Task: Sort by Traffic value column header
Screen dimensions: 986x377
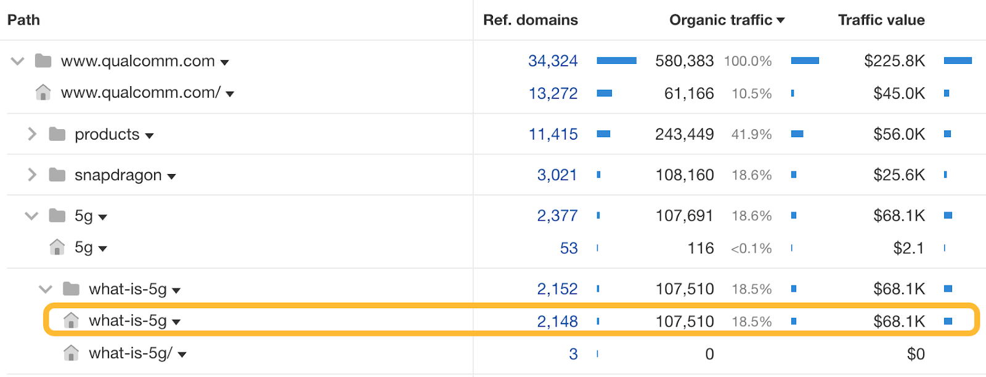Action: [881, 20]
